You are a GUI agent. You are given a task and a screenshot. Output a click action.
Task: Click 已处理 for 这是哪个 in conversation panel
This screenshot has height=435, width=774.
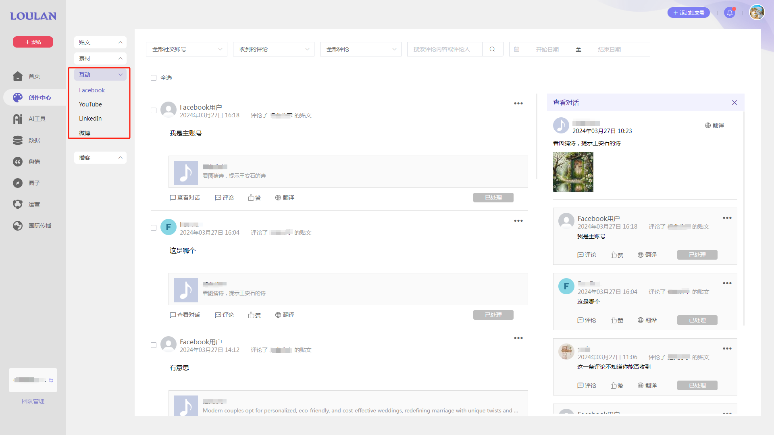pos(697,320)
